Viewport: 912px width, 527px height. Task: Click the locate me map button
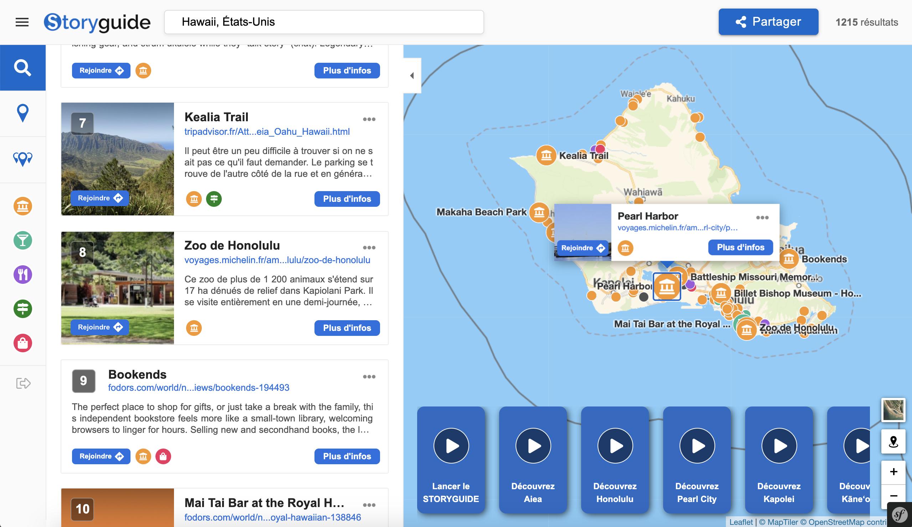(893, 441)
